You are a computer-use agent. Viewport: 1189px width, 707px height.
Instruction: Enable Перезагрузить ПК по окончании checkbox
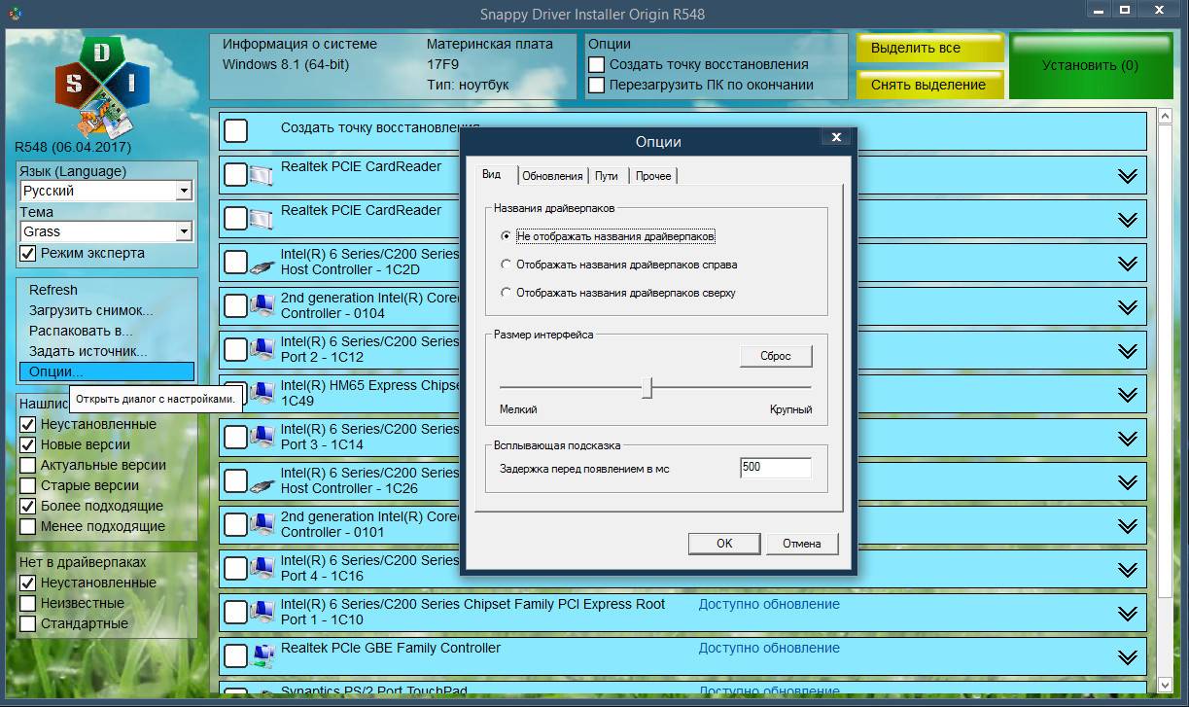(x=597, y=85)
